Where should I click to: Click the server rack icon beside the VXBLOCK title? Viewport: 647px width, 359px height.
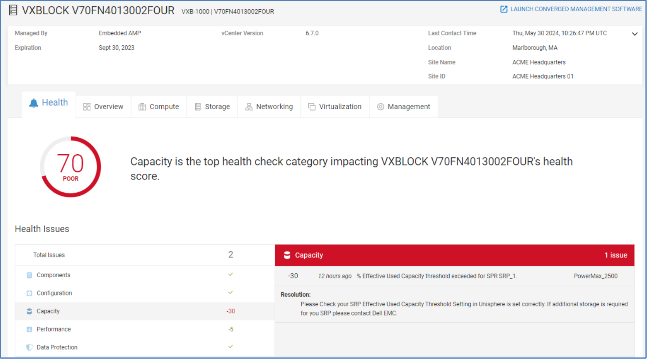(x=13, y=10)
